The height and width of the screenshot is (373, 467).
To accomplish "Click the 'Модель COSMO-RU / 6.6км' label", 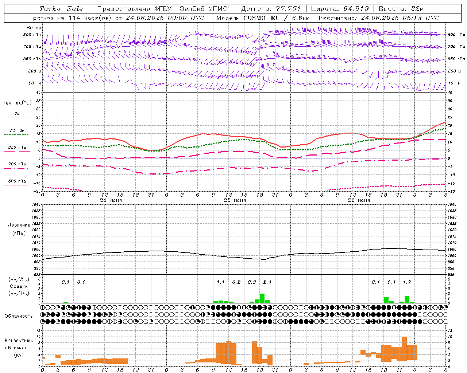I will 263,18.
